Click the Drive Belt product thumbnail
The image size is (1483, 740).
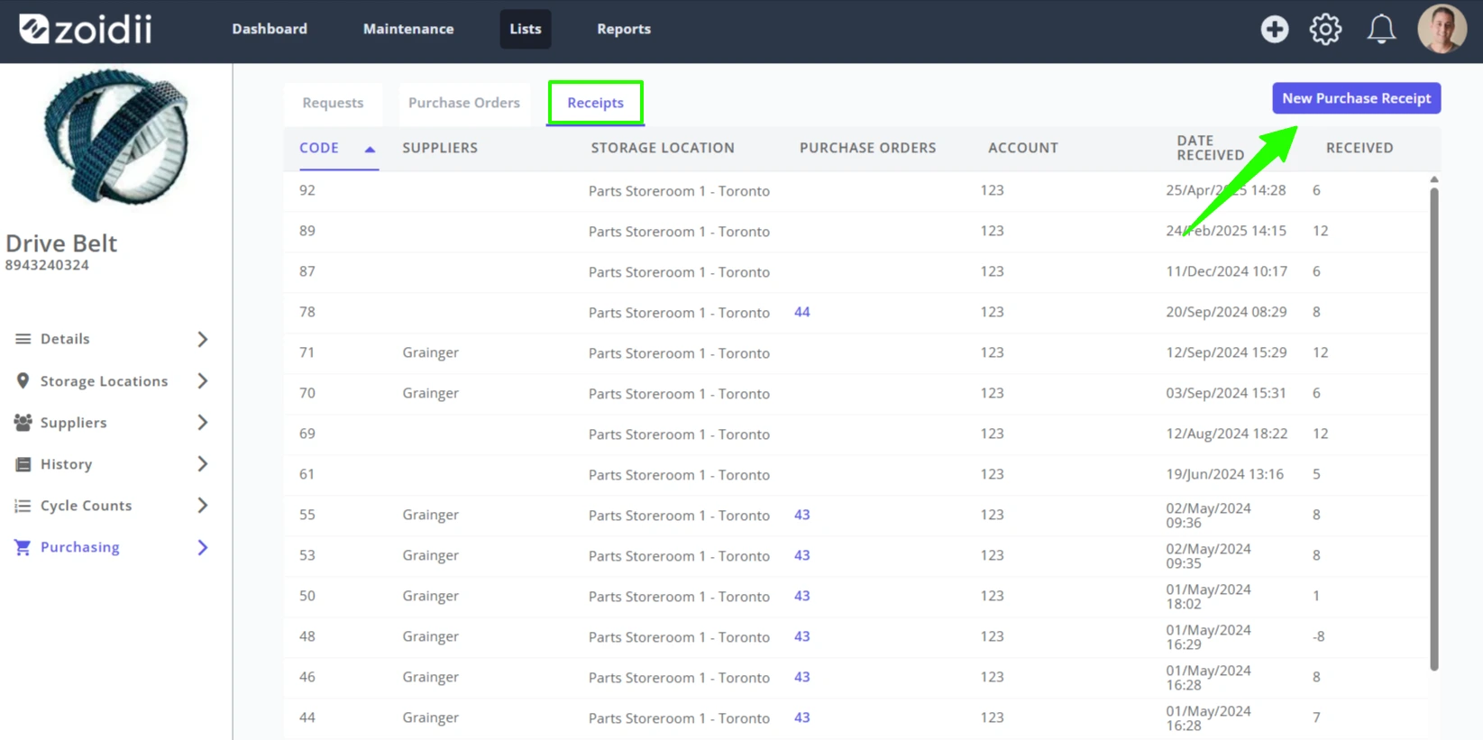(115, 137)
